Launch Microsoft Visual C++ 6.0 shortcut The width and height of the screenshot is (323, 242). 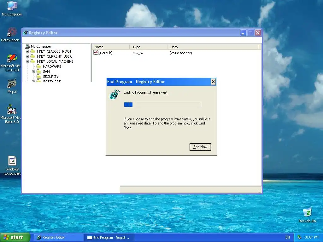click(11, 63)
